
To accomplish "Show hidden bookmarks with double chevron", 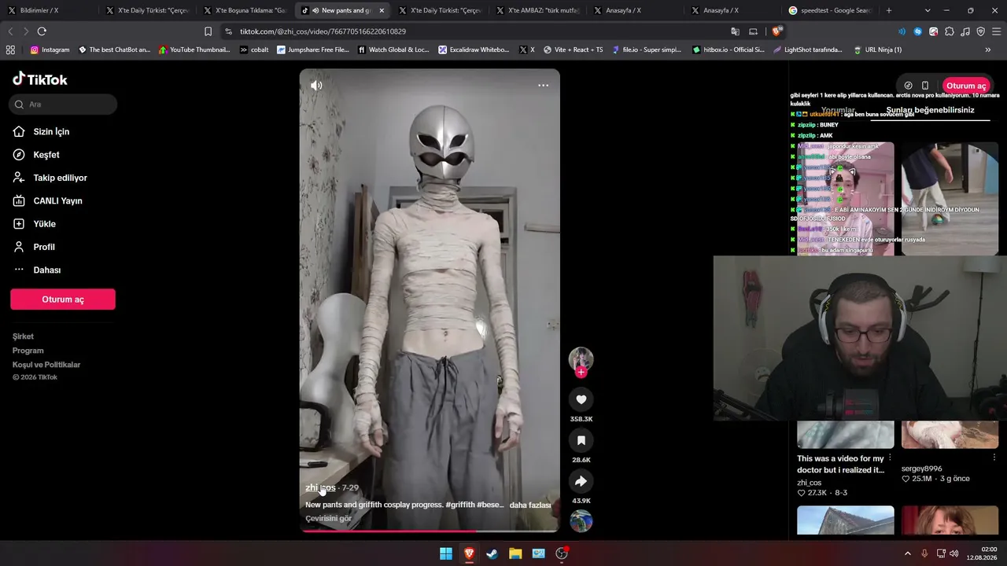I will pyautogui.click(x=988, y=50).
